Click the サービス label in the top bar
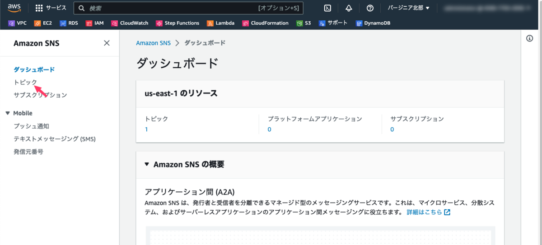542x245 pixels. point(56,8)
